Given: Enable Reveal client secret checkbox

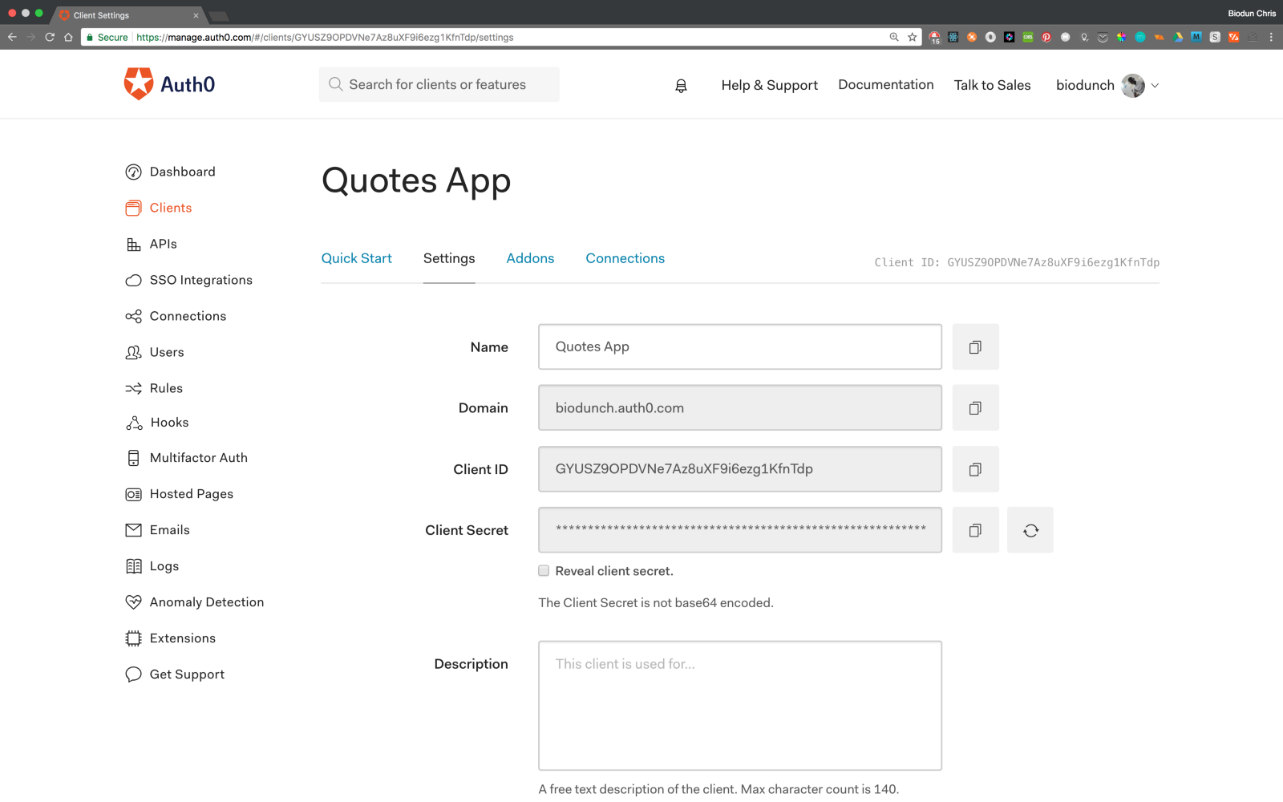Looking at the screenshot, I should click(x=544, y=571).
